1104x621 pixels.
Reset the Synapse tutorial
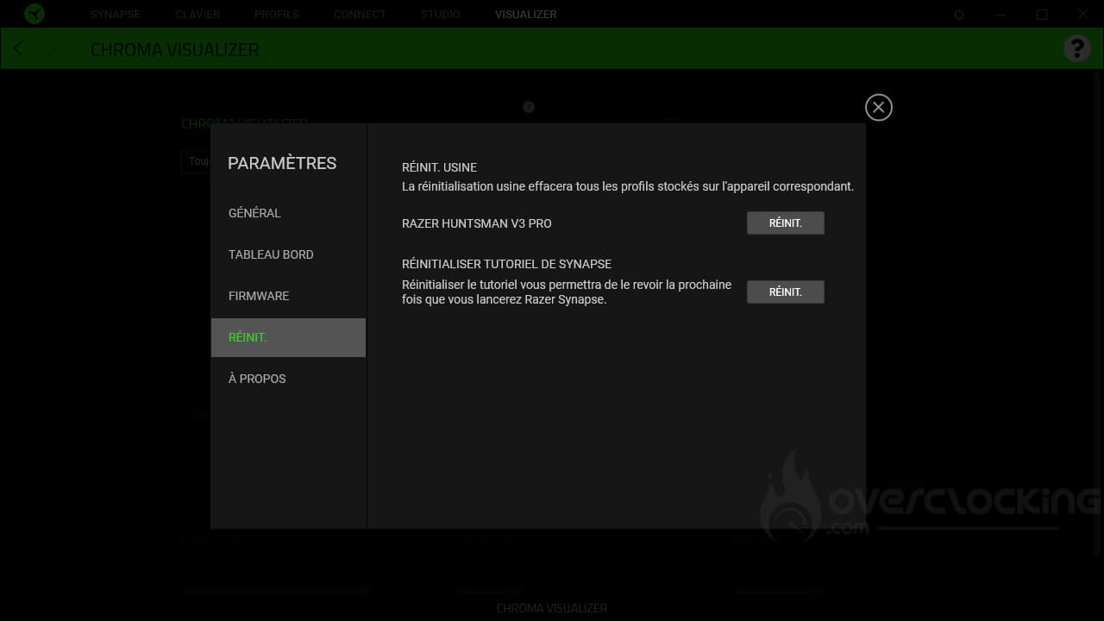pyautogui.click(x=785, y=292)
